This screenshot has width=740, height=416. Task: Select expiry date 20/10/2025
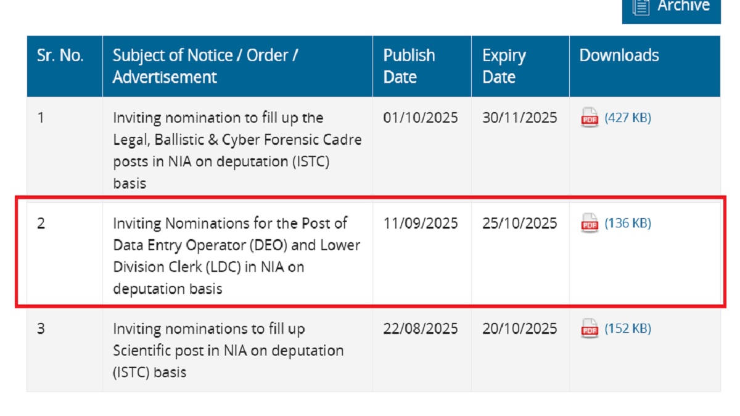click(519, 329)
